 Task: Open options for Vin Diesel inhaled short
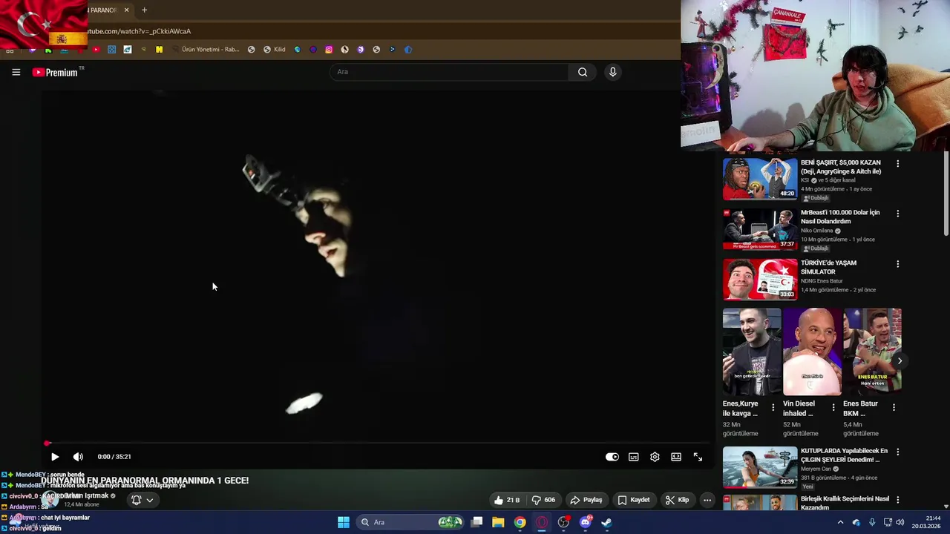tap(833, 408)
